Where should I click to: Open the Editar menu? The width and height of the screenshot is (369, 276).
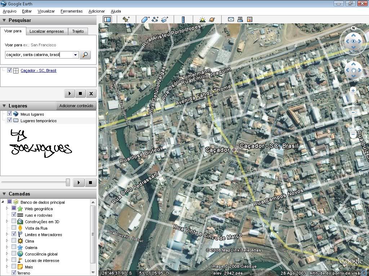coord(27,11)
